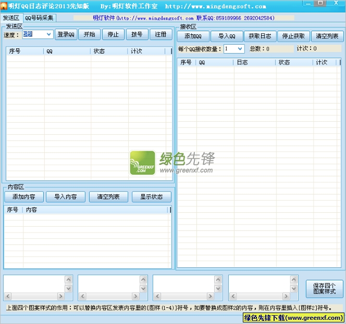
Task: Click the 导入QQ button
Action: tap(227, 36)
